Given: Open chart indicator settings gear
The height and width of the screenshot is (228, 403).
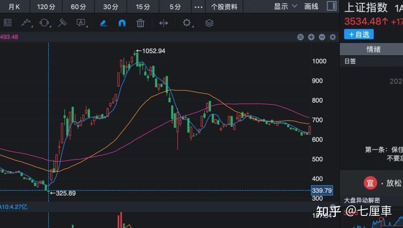Looking at the screenshot, I should pyautogui.click(x=333, y=37).
